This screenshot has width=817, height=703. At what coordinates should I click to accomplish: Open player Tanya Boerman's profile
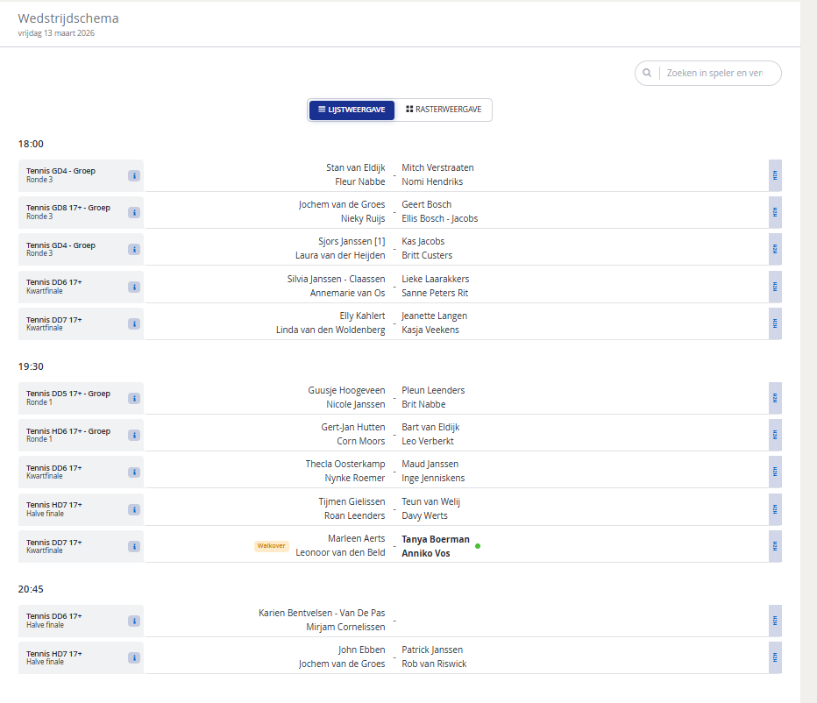pos(435,539)
